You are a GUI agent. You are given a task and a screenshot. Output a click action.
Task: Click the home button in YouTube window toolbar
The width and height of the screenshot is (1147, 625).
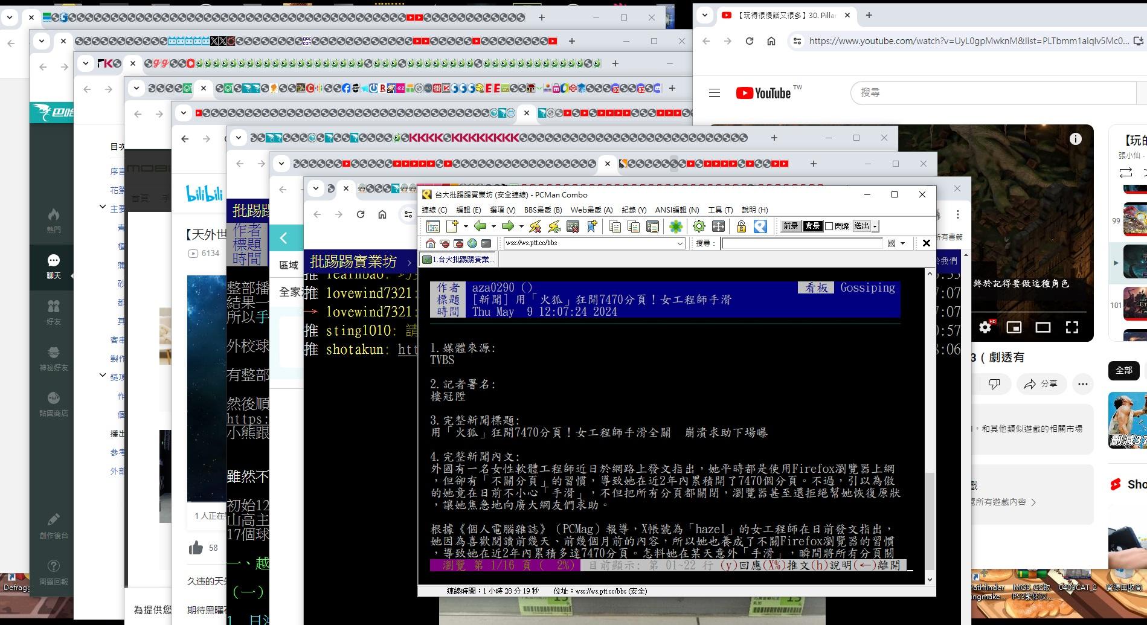pos(771,41)
